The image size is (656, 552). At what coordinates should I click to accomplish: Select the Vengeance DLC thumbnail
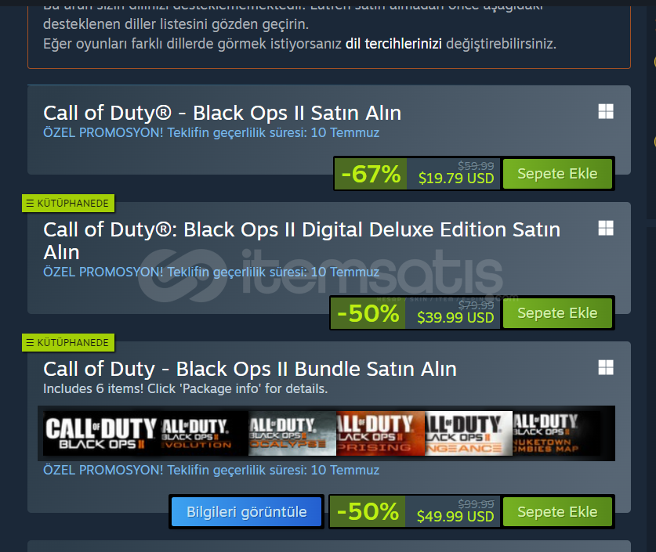point(469,433)
